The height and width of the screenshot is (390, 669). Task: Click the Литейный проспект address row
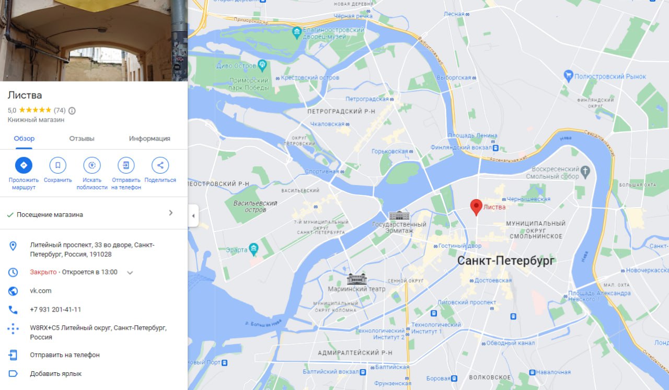(x=94, y=250)
